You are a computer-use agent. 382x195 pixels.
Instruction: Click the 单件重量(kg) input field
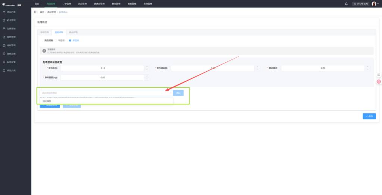coord(103,77)
